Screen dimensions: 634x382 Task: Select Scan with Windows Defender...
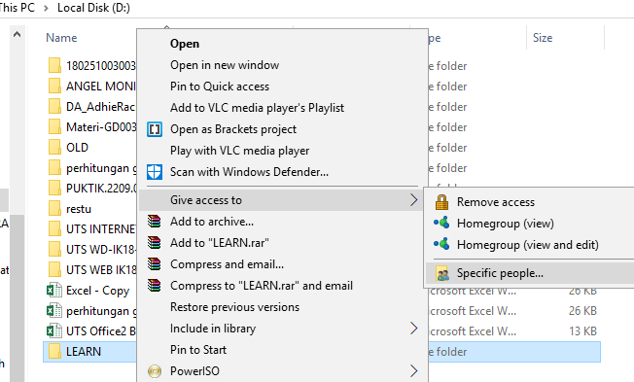click(249, 172)
